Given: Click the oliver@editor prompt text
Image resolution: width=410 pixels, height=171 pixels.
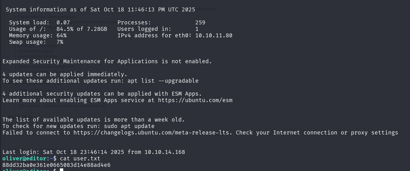Looking at the screenshot, I should point(24,159).
